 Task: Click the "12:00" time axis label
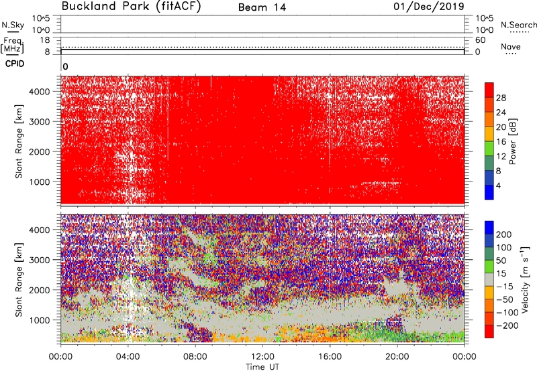point(262,357)
